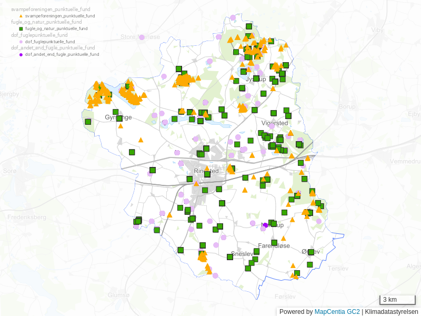Select the purple point marker near Nordrup
This screenshot has height=316, width=421.
266,225
